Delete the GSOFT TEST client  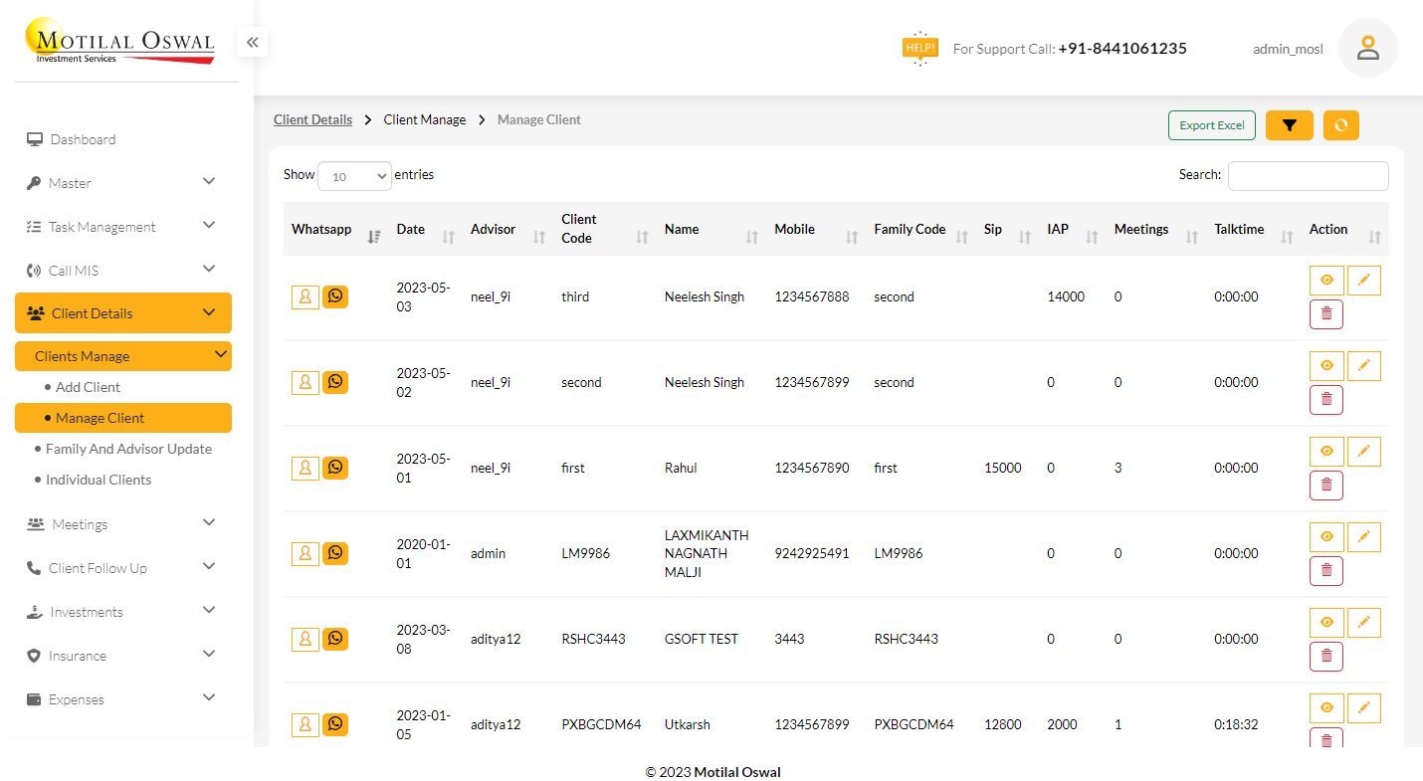point(1326,657)
